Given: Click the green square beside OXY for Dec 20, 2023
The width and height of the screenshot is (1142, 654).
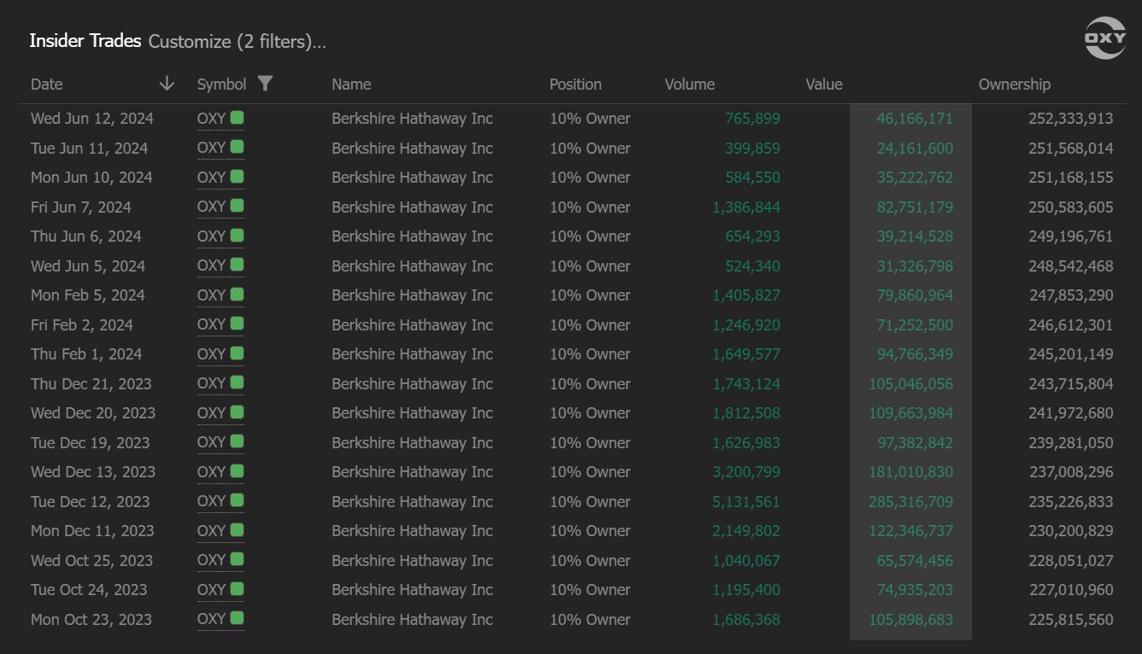Looking at the screenshot, I should (x=237, y=412).
